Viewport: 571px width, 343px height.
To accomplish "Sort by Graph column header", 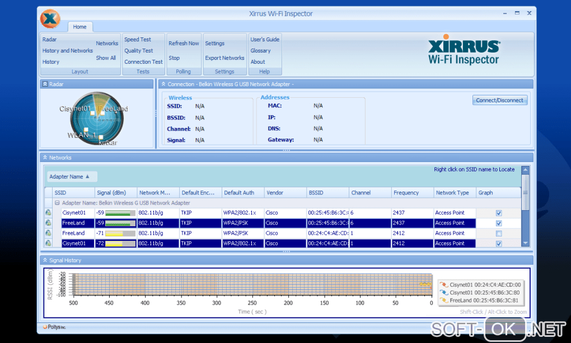I will pyautogui.click(x=499, y=193).
